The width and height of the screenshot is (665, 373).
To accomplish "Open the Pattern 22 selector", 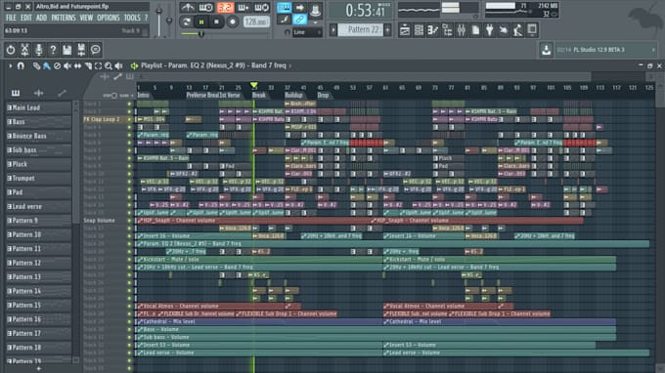I will tap(361, 29).
